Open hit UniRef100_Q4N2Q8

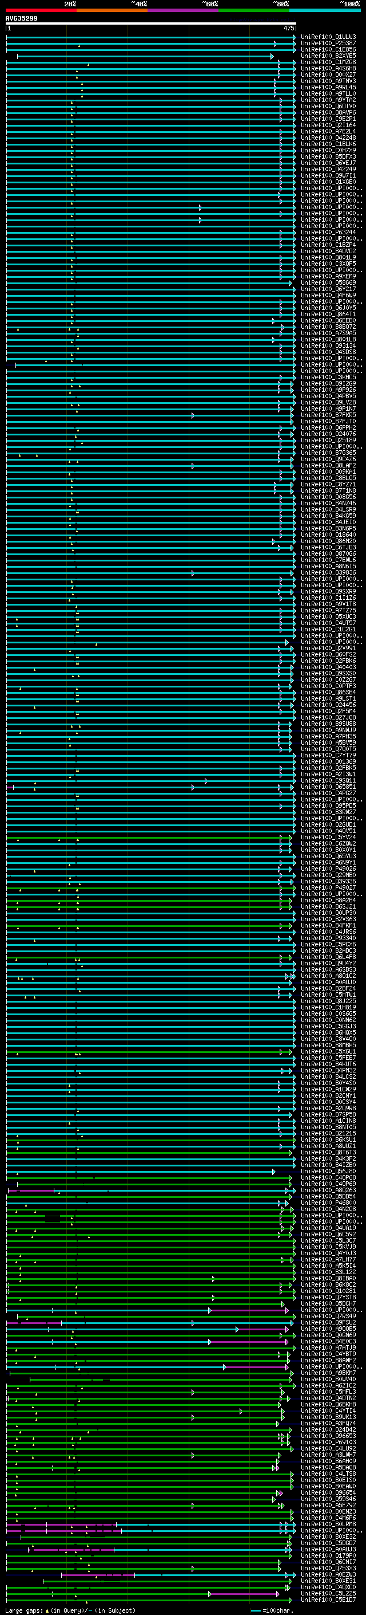pos(328,1209)
